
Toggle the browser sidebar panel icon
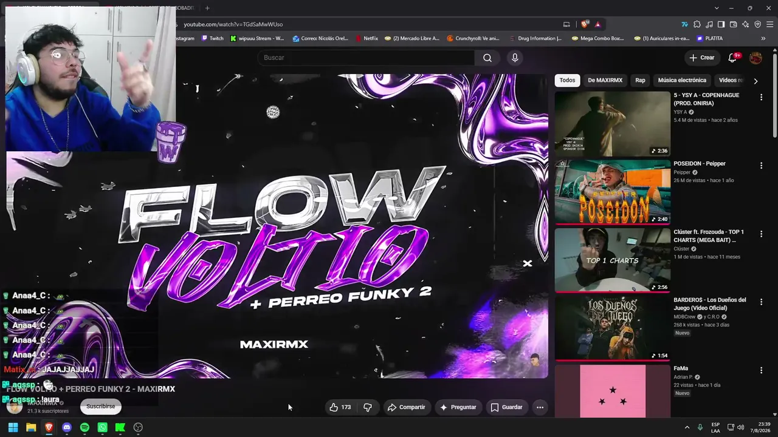(x=721, y=24)
